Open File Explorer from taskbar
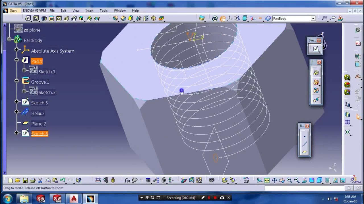The height and width of the screenshot is (204, 364). pyautogui.click(x=24, y=199)
